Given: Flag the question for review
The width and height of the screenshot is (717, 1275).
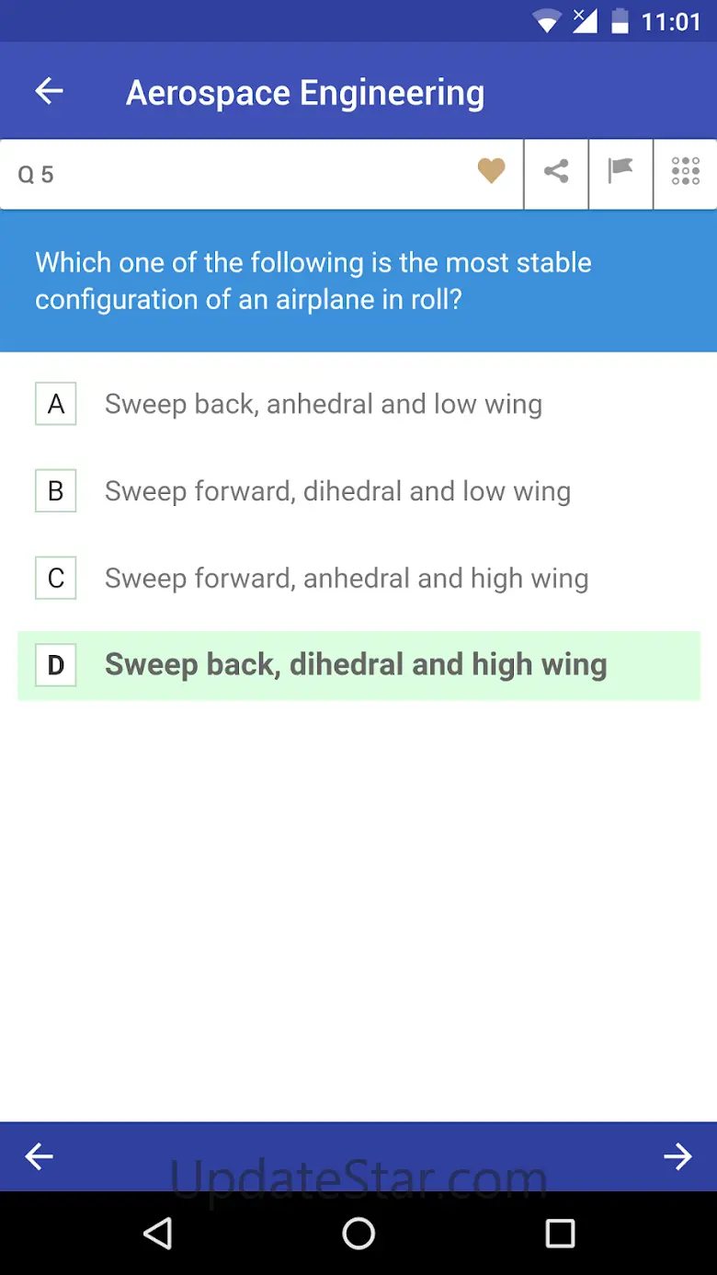Looking at the screenshot, I should point(620,171).
